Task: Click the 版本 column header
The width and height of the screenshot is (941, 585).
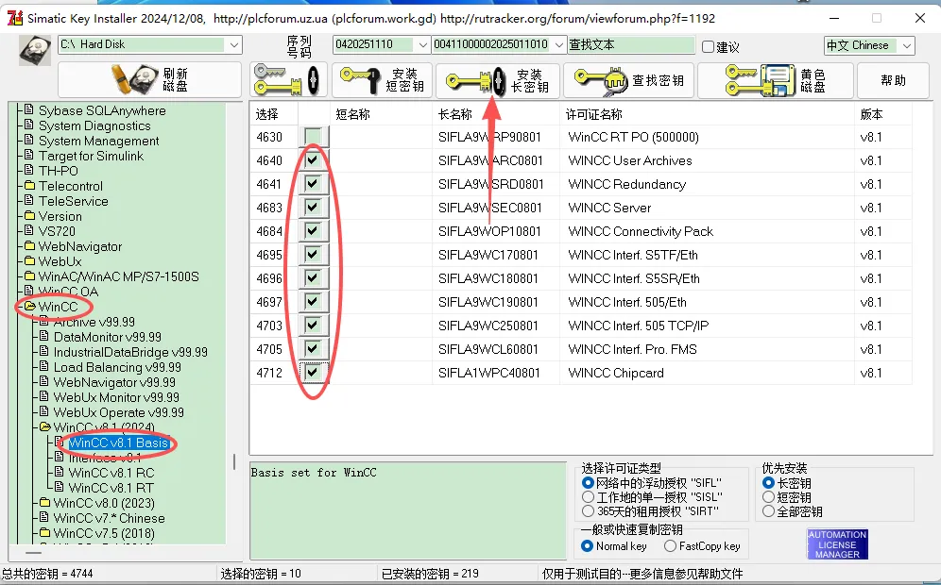Action: [882, 114]
